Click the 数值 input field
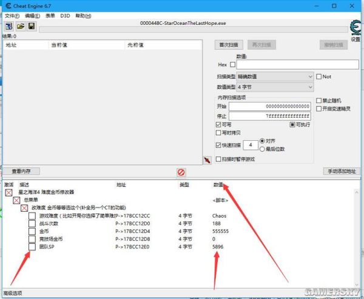 (298, 64)
